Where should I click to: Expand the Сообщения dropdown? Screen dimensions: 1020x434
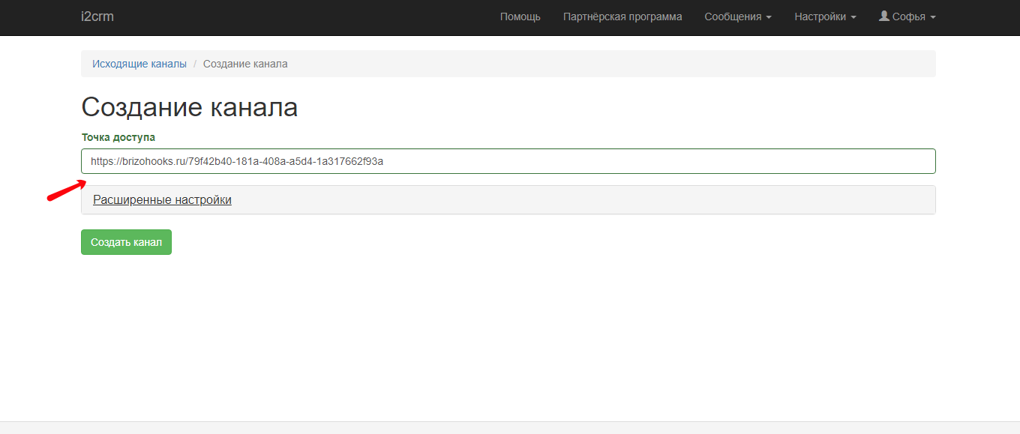coord(738,16)
